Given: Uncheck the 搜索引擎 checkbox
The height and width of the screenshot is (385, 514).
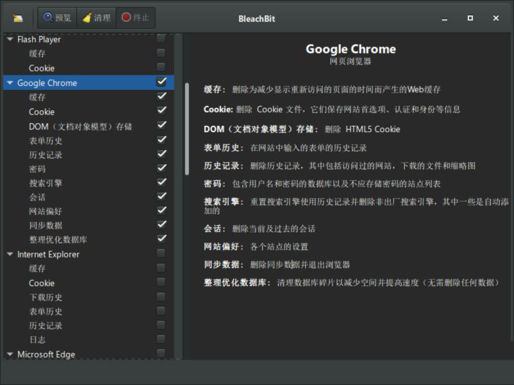Looking at the screenshot, I should click(x=161, y=182).
